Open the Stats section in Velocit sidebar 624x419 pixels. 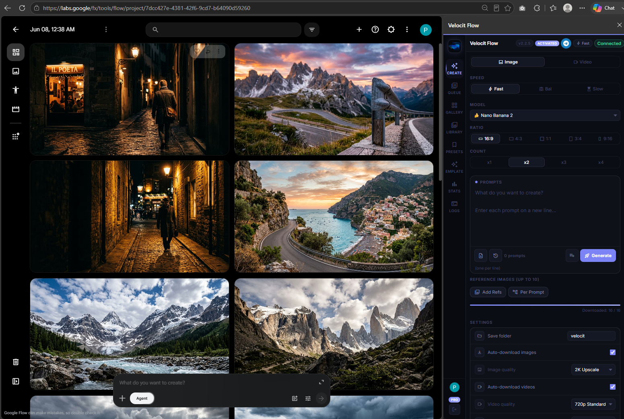[x=454, y=187]
